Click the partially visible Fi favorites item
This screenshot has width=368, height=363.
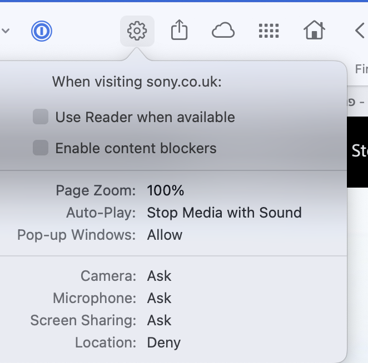pos(361,69)
